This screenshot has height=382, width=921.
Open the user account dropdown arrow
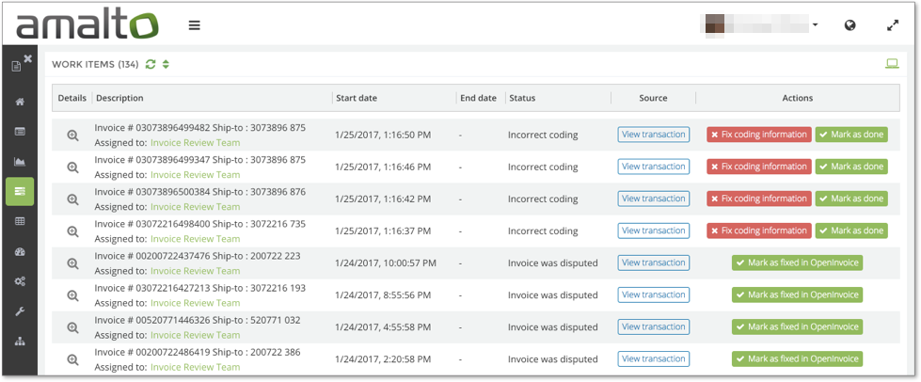[x=815, y=25]
